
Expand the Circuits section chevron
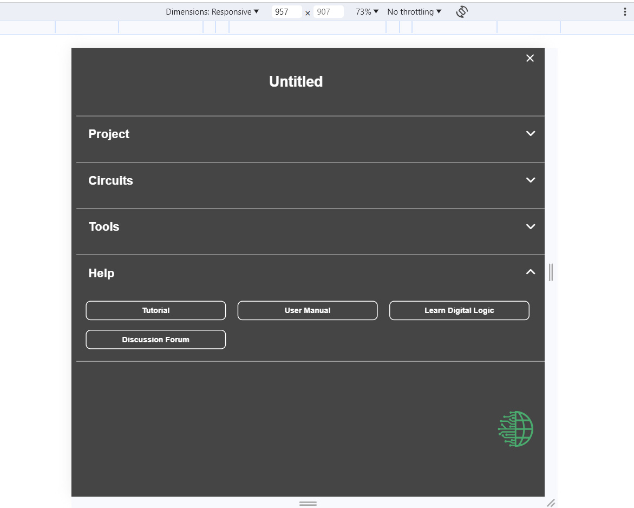pyautogui.click(x=531, y=180)
